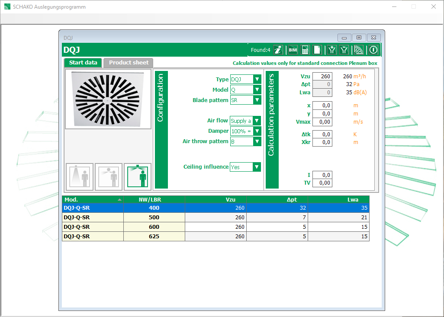The width and height of the screenshot is (444, 317).
Task: Click the Found:4 results label
Action: tap(261, 50)
